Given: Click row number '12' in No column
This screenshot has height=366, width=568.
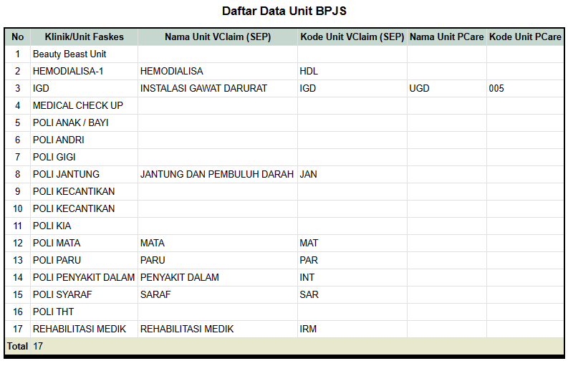Looking at the screenshot, I should click(18, 243).
